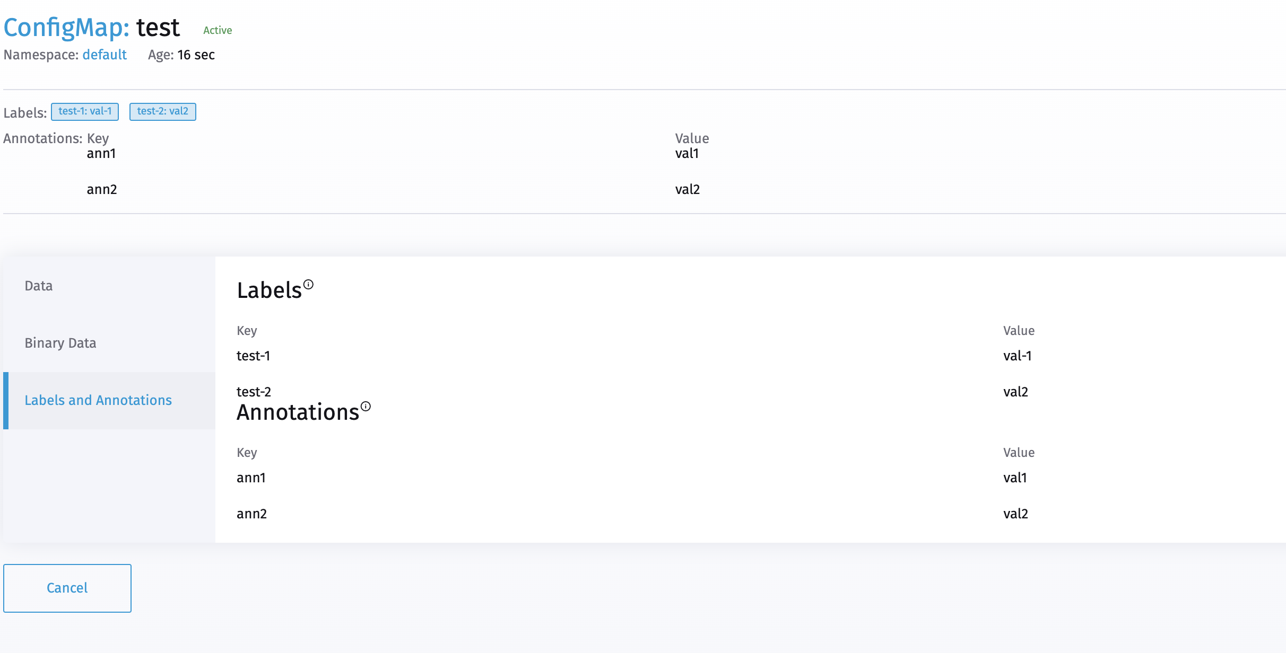Image resolution: width=1286 pixels, height=653 pixels.
Task: Open the Labels and Annotations section
Action: (98, 400)
